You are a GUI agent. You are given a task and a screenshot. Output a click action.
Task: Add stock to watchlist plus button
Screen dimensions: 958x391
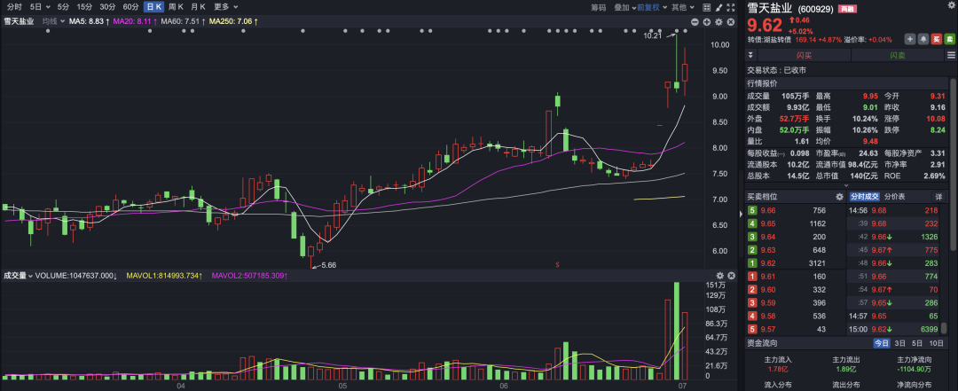point(909,39)
